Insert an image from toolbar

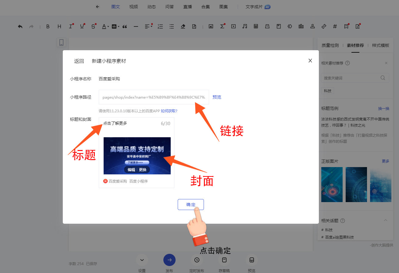coord(211,26)
